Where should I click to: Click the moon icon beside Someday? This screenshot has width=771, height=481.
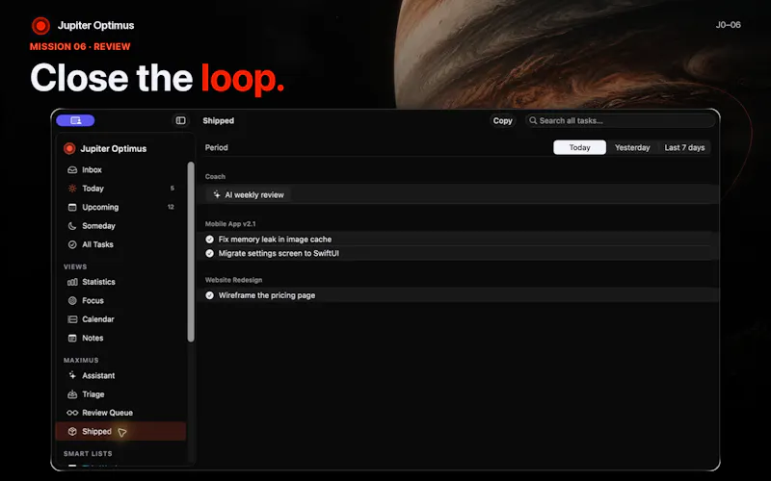[x=72, y=226]
